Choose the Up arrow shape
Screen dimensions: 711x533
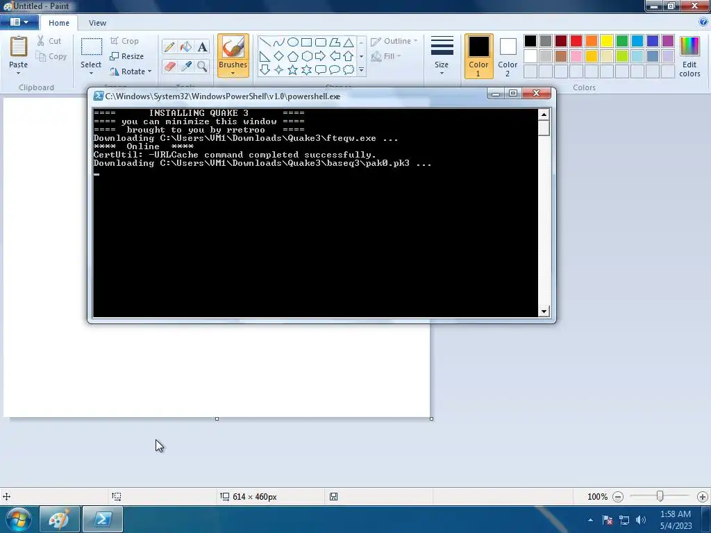pos(349,56)
